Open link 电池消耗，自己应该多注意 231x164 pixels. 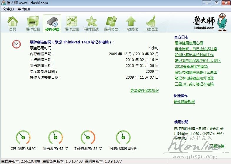(196, 49)
